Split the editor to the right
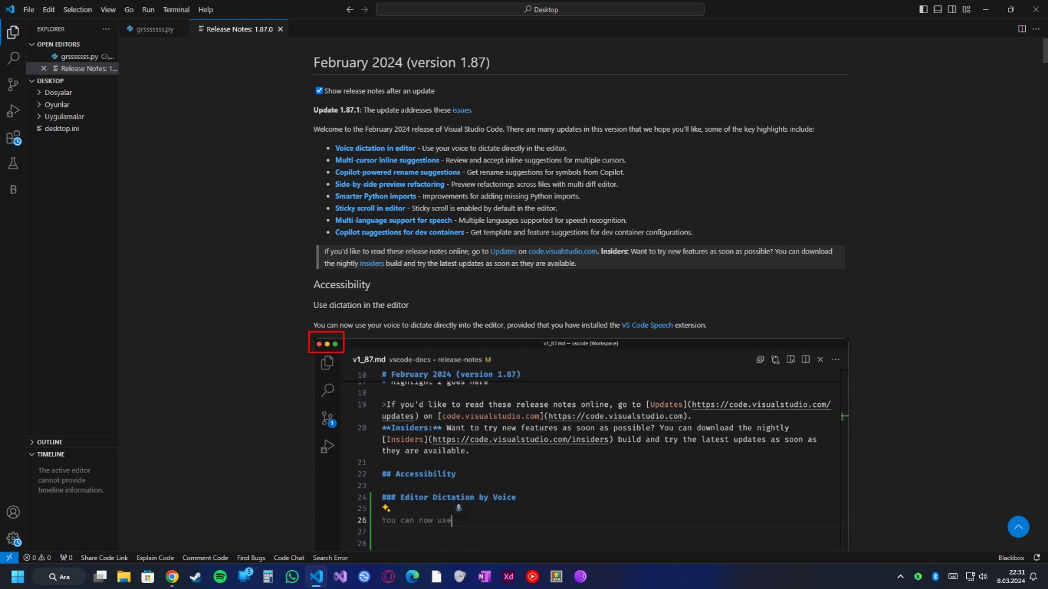This screenshot has height=589, width=1048. click(x=1022, y=29)
